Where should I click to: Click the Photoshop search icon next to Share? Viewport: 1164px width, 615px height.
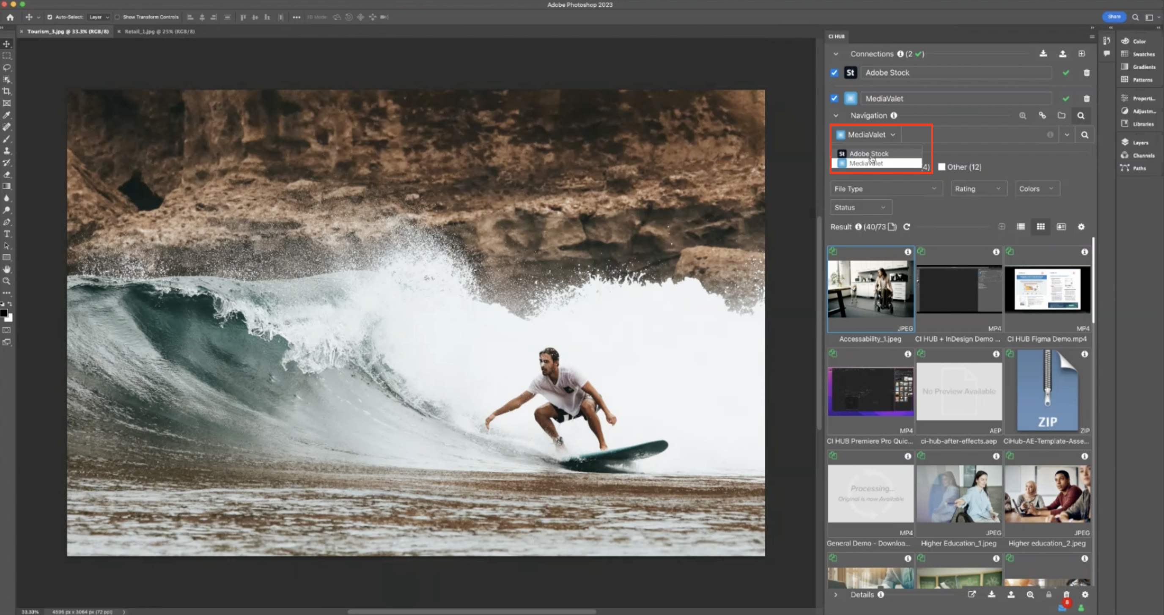coord(1135,17)
